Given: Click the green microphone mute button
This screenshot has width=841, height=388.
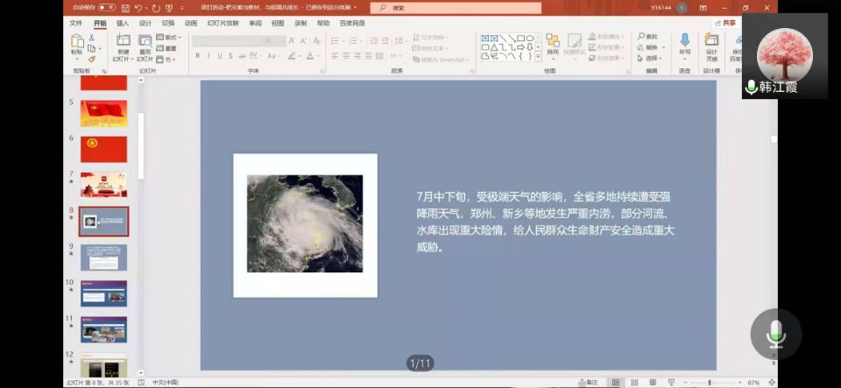Looking at the screenshot, I should 775,333.
